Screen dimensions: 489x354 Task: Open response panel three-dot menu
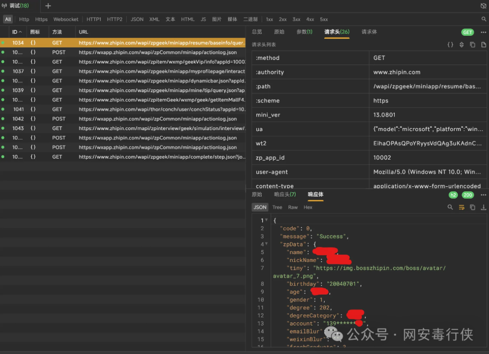coord(484,195)
